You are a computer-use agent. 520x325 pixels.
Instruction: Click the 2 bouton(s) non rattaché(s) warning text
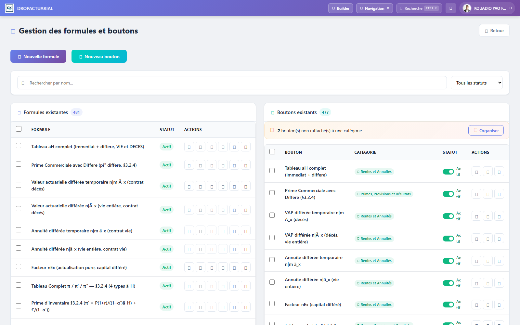[319, 131]
